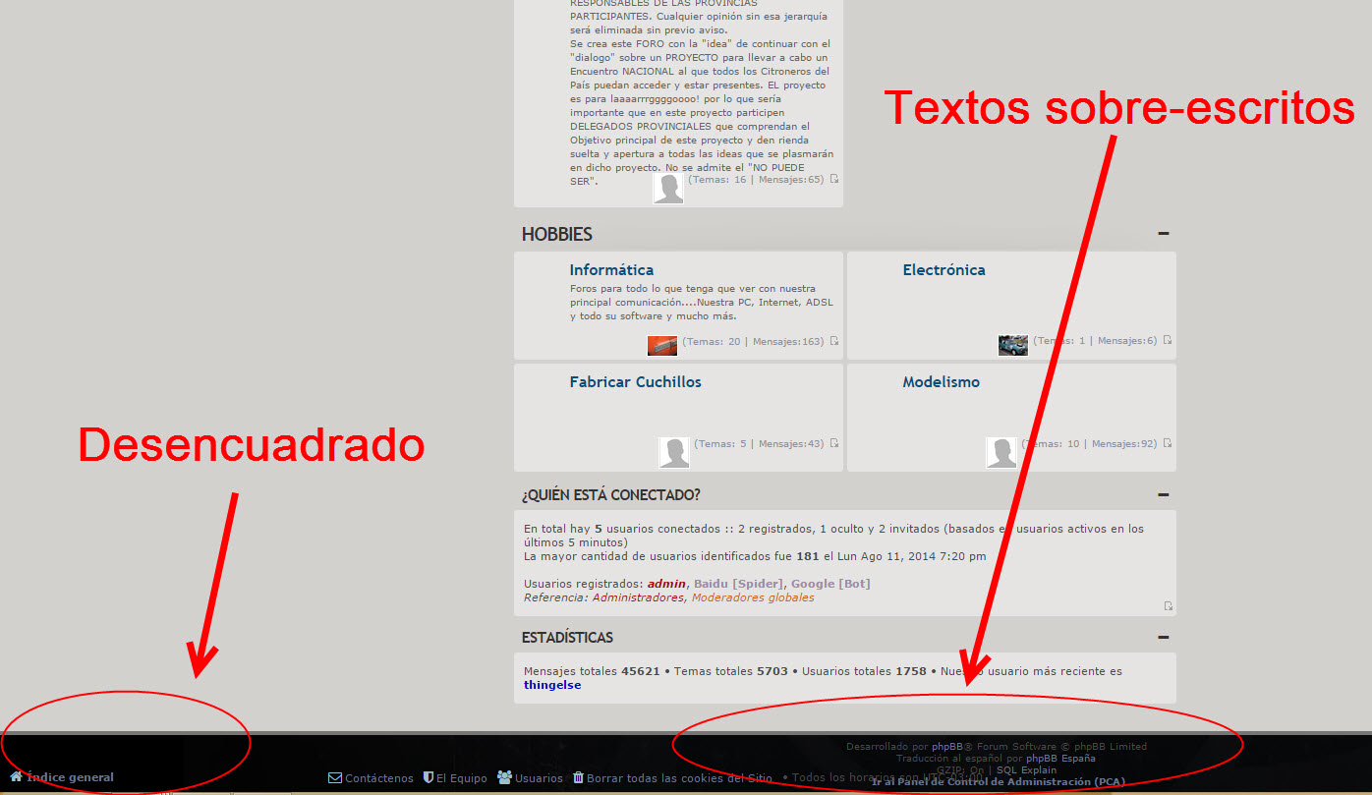Collapse the HOBBIES category
This screenshot has width=1372, height=795.
click(x=1164, y=234)
